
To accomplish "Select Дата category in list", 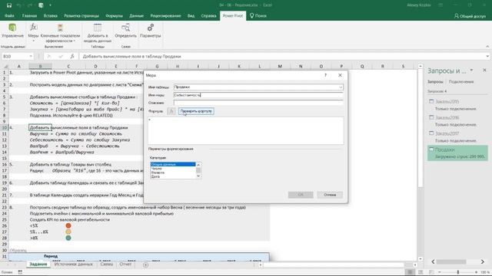I will [x=172, y=176].
